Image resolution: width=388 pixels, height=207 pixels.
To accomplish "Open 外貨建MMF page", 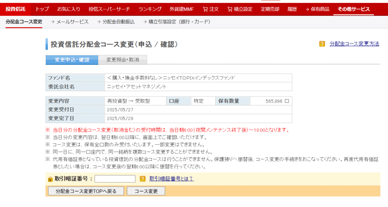I will coord(181,9).
